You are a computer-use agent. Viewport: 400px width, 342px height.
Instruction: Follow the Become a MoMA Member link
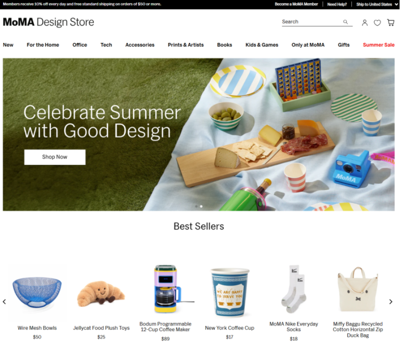pos(296,4)
